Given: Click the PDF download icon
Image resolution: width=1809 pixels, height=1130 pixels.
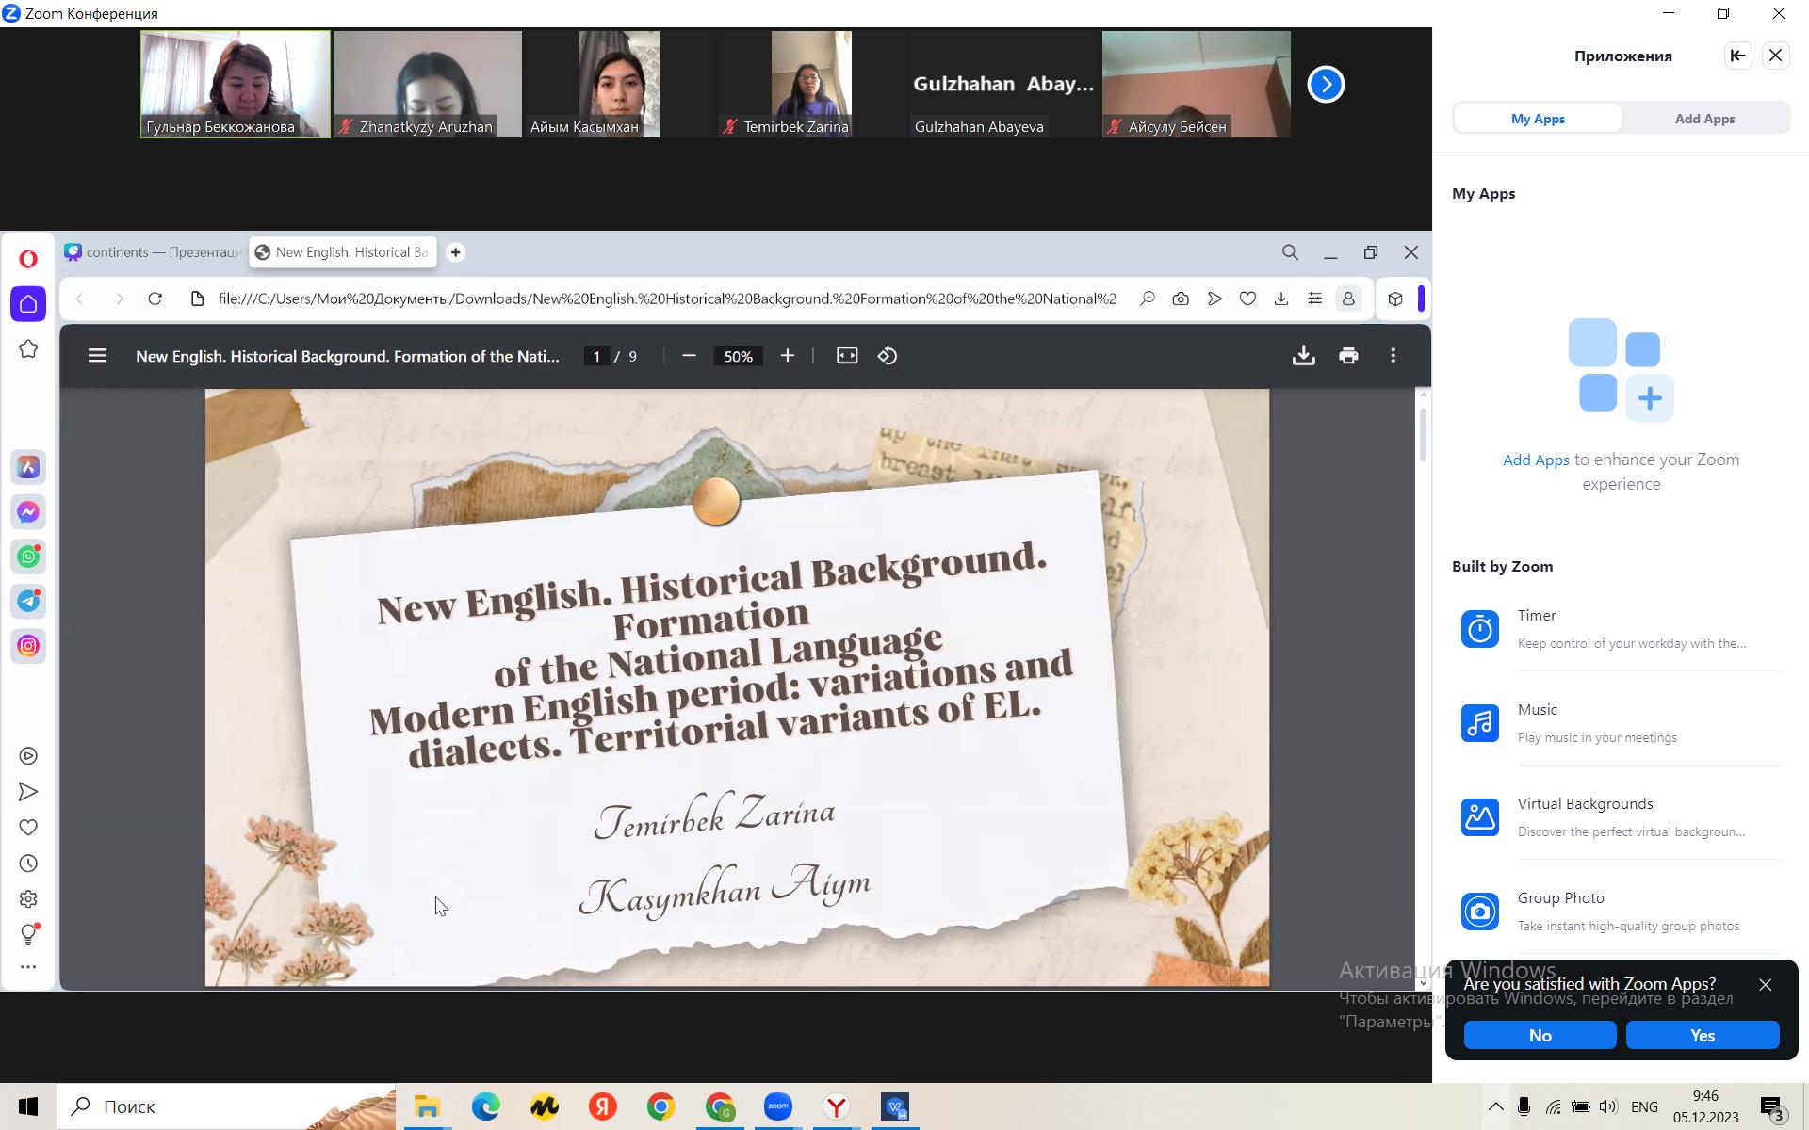Looking at the screenshot, I should click(x=1303, y=356).
